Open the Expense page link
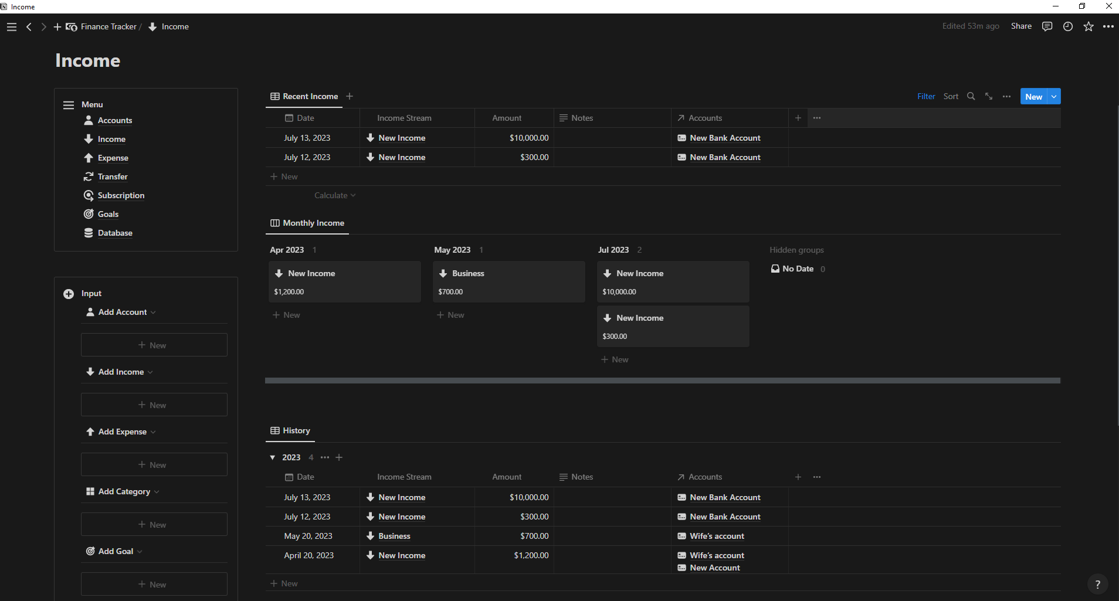This screenshot has width=1119, height=601. (113, 158)
